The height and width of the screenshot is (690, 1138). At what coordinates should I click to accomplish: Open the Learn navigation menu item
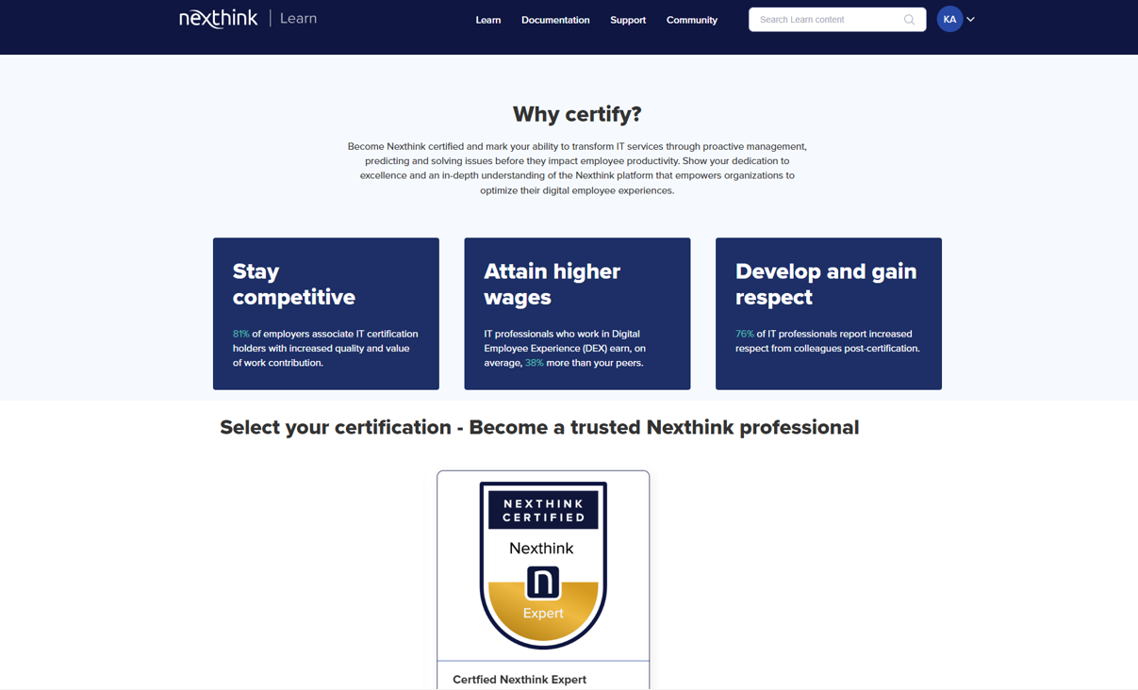pos(487,20)
